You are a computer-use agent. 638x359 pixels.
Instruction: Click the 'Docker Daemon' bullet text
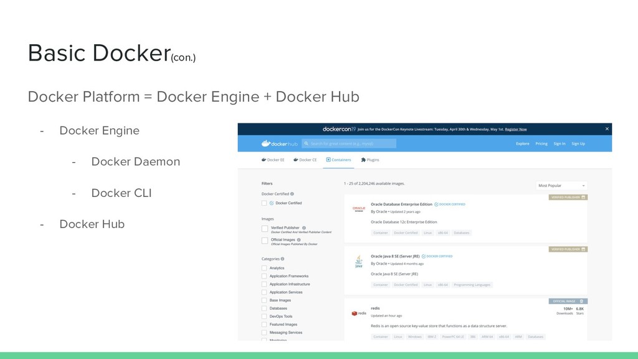(135, 161)
